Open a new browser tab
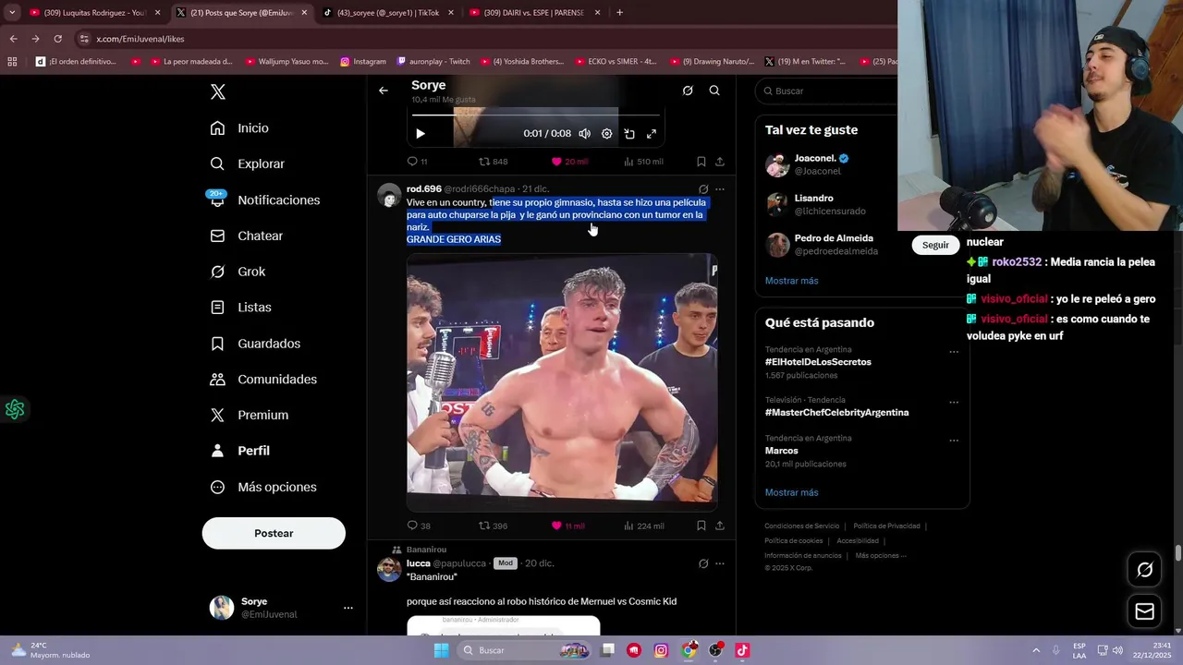The image size is (1183, 665). click(619, 13)
